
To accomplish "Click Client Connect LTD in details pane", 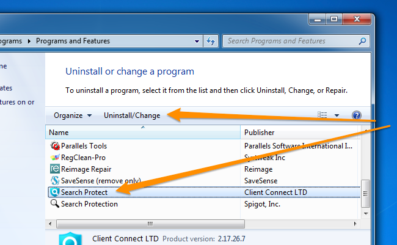I will pyautogui.click(x=125, y=239).
